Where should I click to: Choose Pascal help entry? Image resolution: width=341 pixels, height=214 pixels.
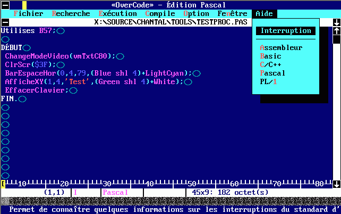272,73
